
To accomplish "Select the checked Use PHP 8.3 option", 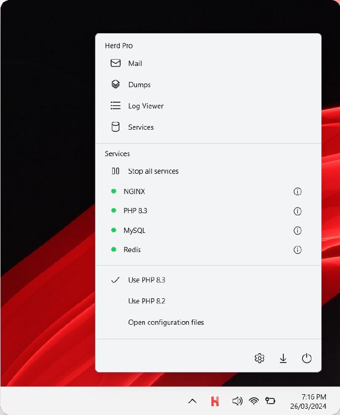I will point(208,280).
